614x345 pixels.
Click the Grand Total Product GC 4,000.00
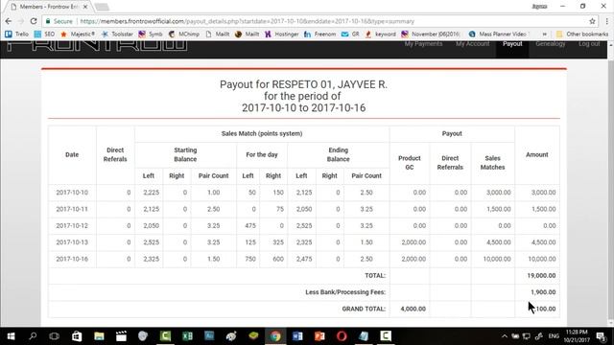tap(413, 309)
